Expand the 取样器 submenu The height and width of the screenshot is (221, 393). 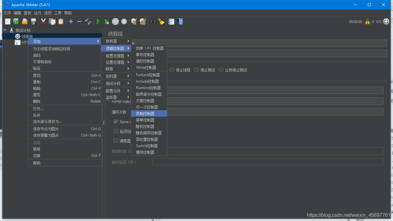[117, 41]
